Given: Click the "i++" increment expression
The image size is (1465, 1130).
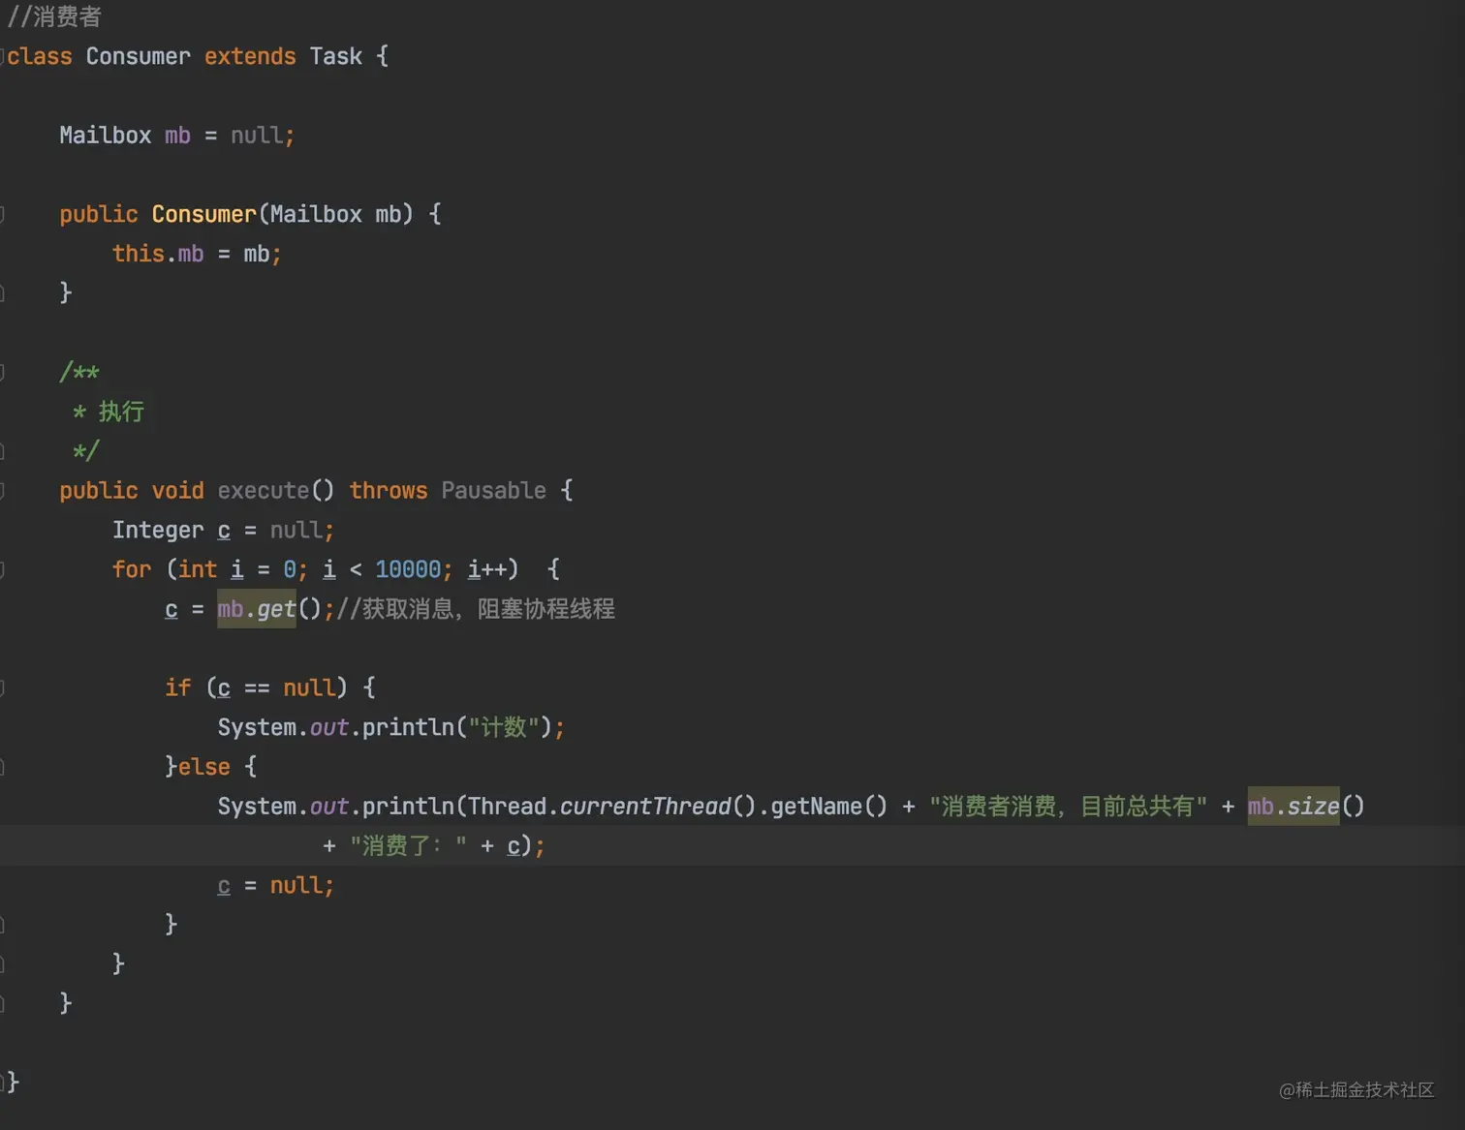Looking at the screenshot, I should click(487, 569).
